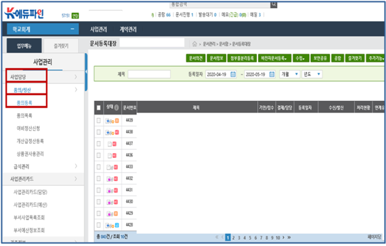
Task: Expand the 사업담당 section chevron
Action: click(x=76, y=77)
